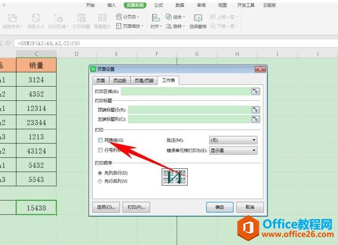The image size is (338, 245).
Task: Select the 先行后列(V) radio button
Action: click(100, 181)
